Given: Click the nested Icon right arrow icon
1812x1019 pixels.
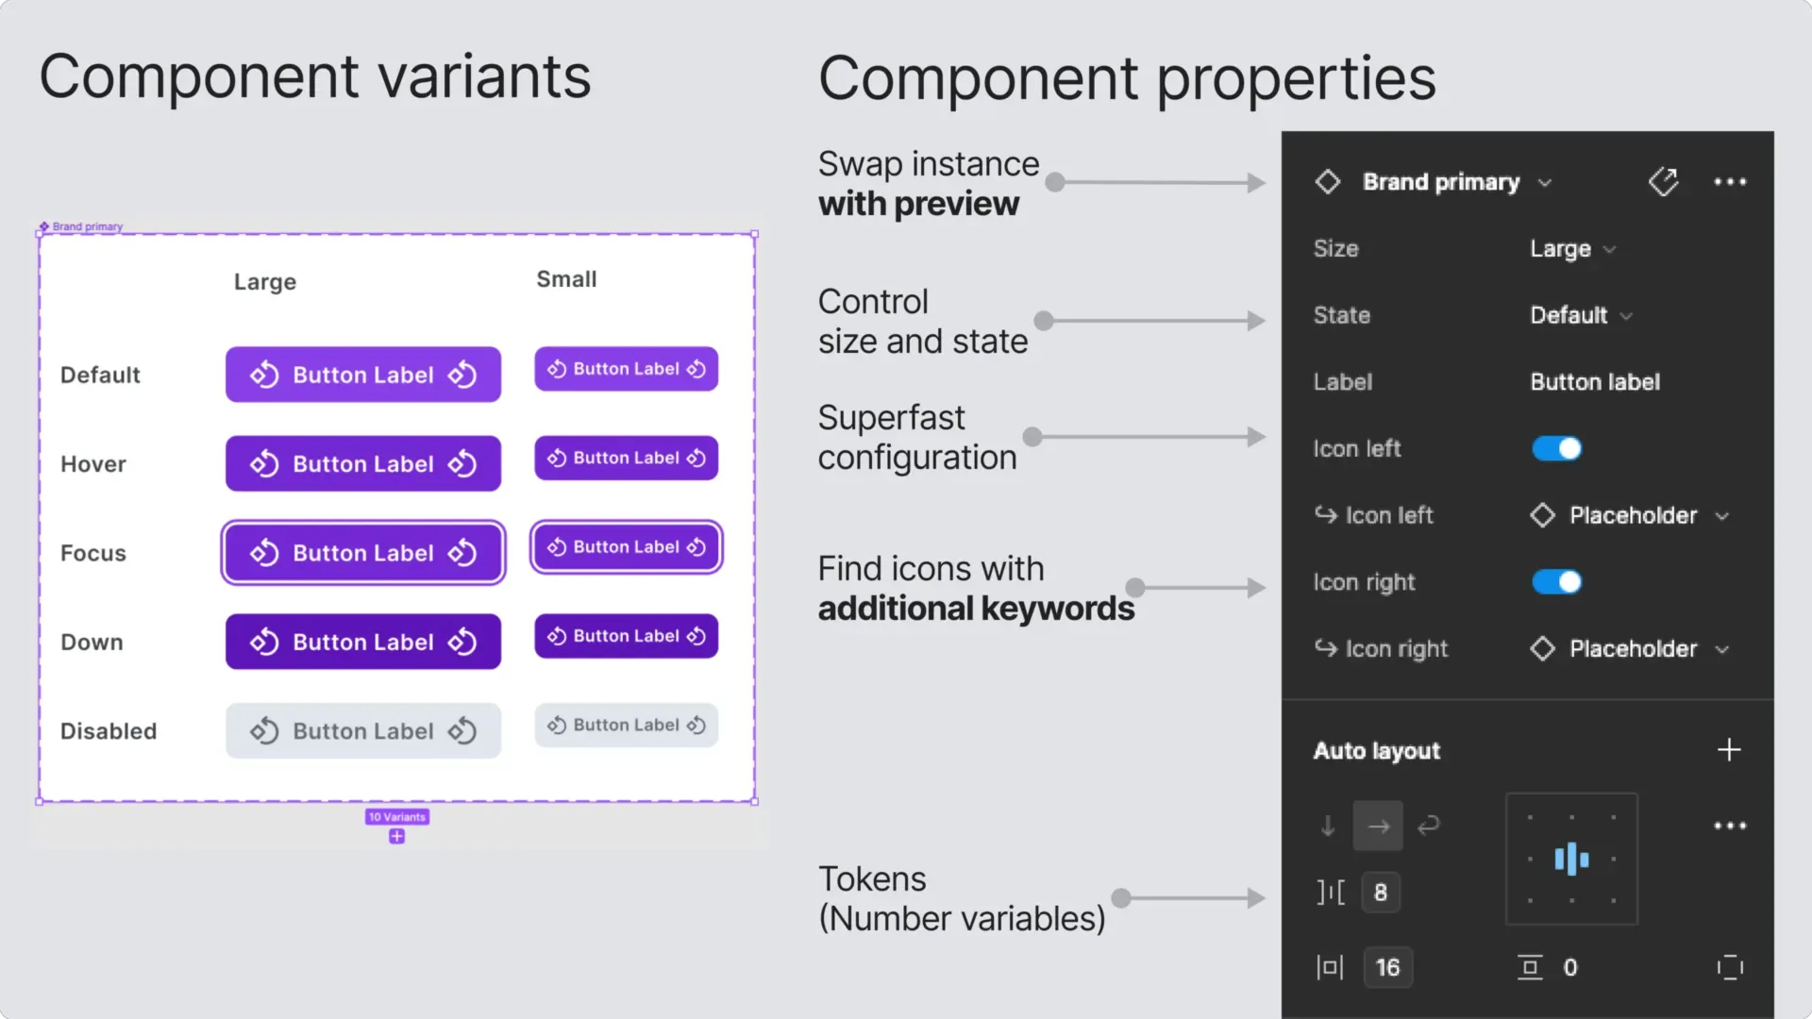Looking at the screenshot, I should (1325, 649).
